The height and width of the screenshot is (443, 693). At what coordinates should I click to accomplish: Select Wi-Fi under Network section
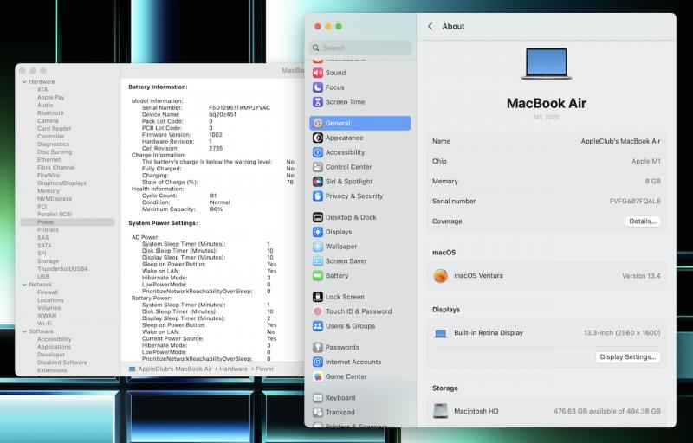point(45,324)
